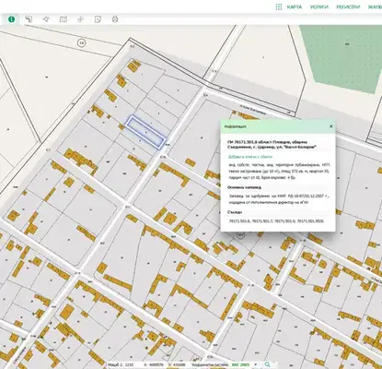Click the printer icon to print map

click(115, 19)
